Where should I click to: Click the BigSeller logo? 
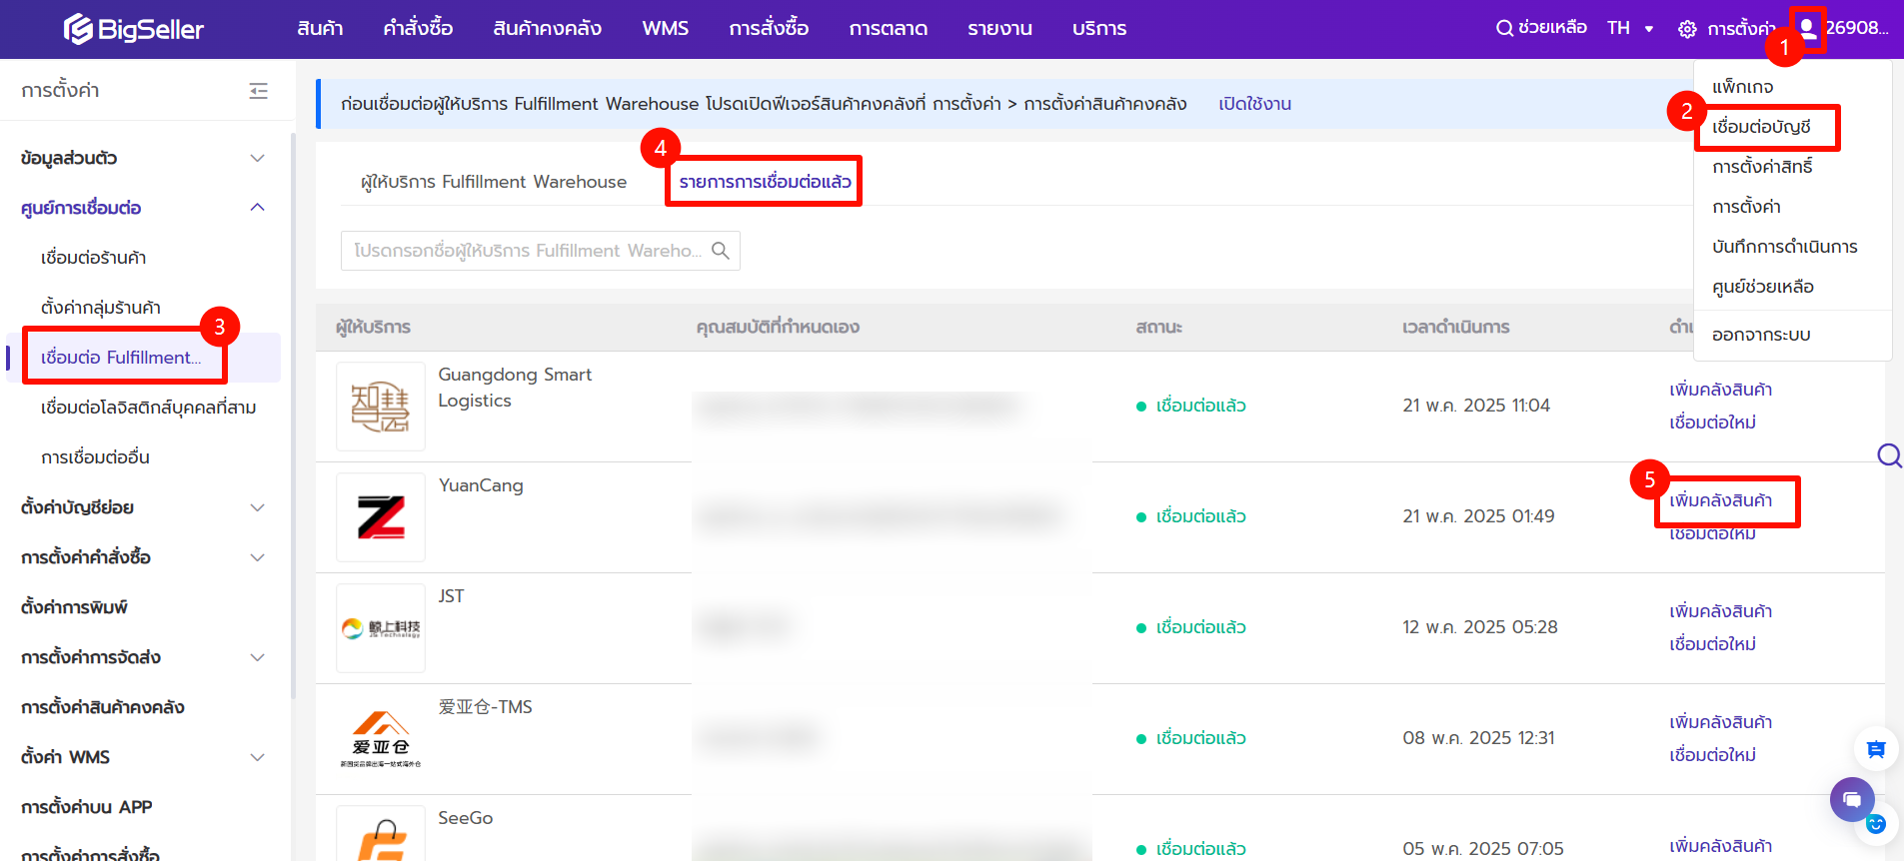134,29
